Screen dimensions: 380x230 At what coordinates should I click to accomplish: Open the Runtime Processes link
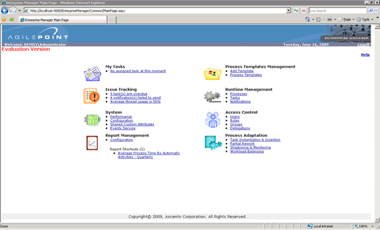[239, 94]
